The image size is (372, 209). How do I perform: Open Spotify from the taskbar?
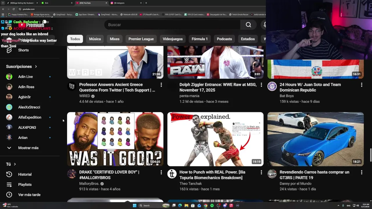click(x=212, y=206)
